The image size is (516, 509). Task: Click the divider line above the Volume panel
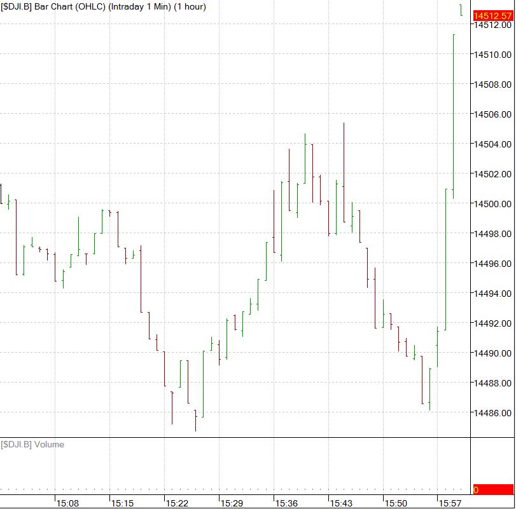pyautogui.click(x=235, y=438)
